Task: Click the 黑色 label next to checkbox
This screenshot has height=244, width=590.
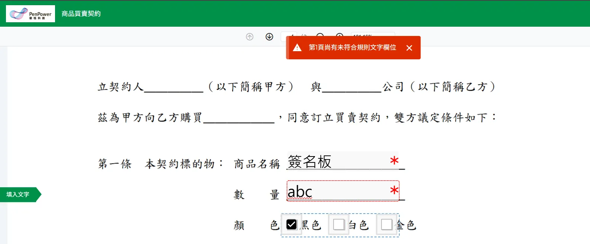Action: [x=311, y=225]
